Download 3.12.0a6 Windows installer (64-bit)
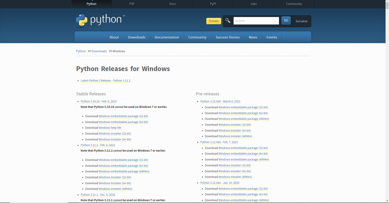 coord(235,130)
